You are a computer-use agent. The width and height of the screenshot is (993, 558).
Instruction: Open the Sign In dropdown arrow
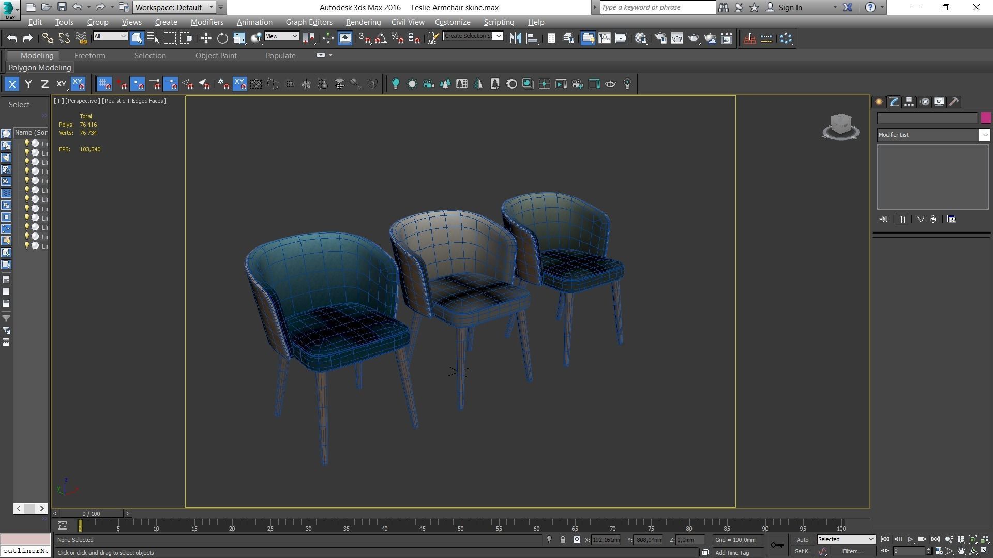pyautogui.click(x=835, y=8)
